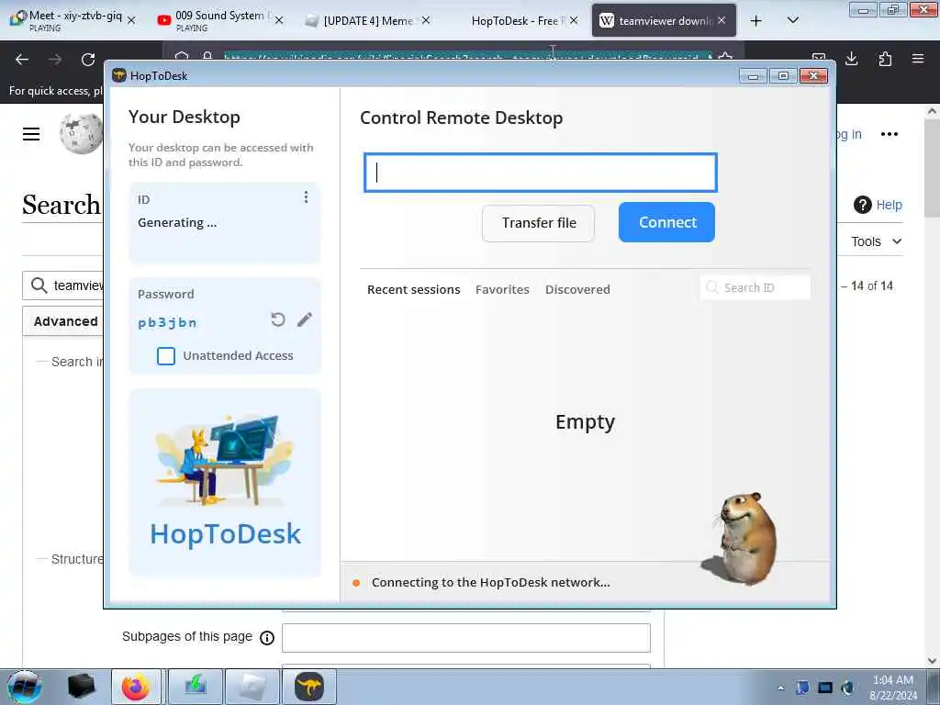Close the teamviewer download tab
The image size is (940, 705).
click(x=722, y=20)
